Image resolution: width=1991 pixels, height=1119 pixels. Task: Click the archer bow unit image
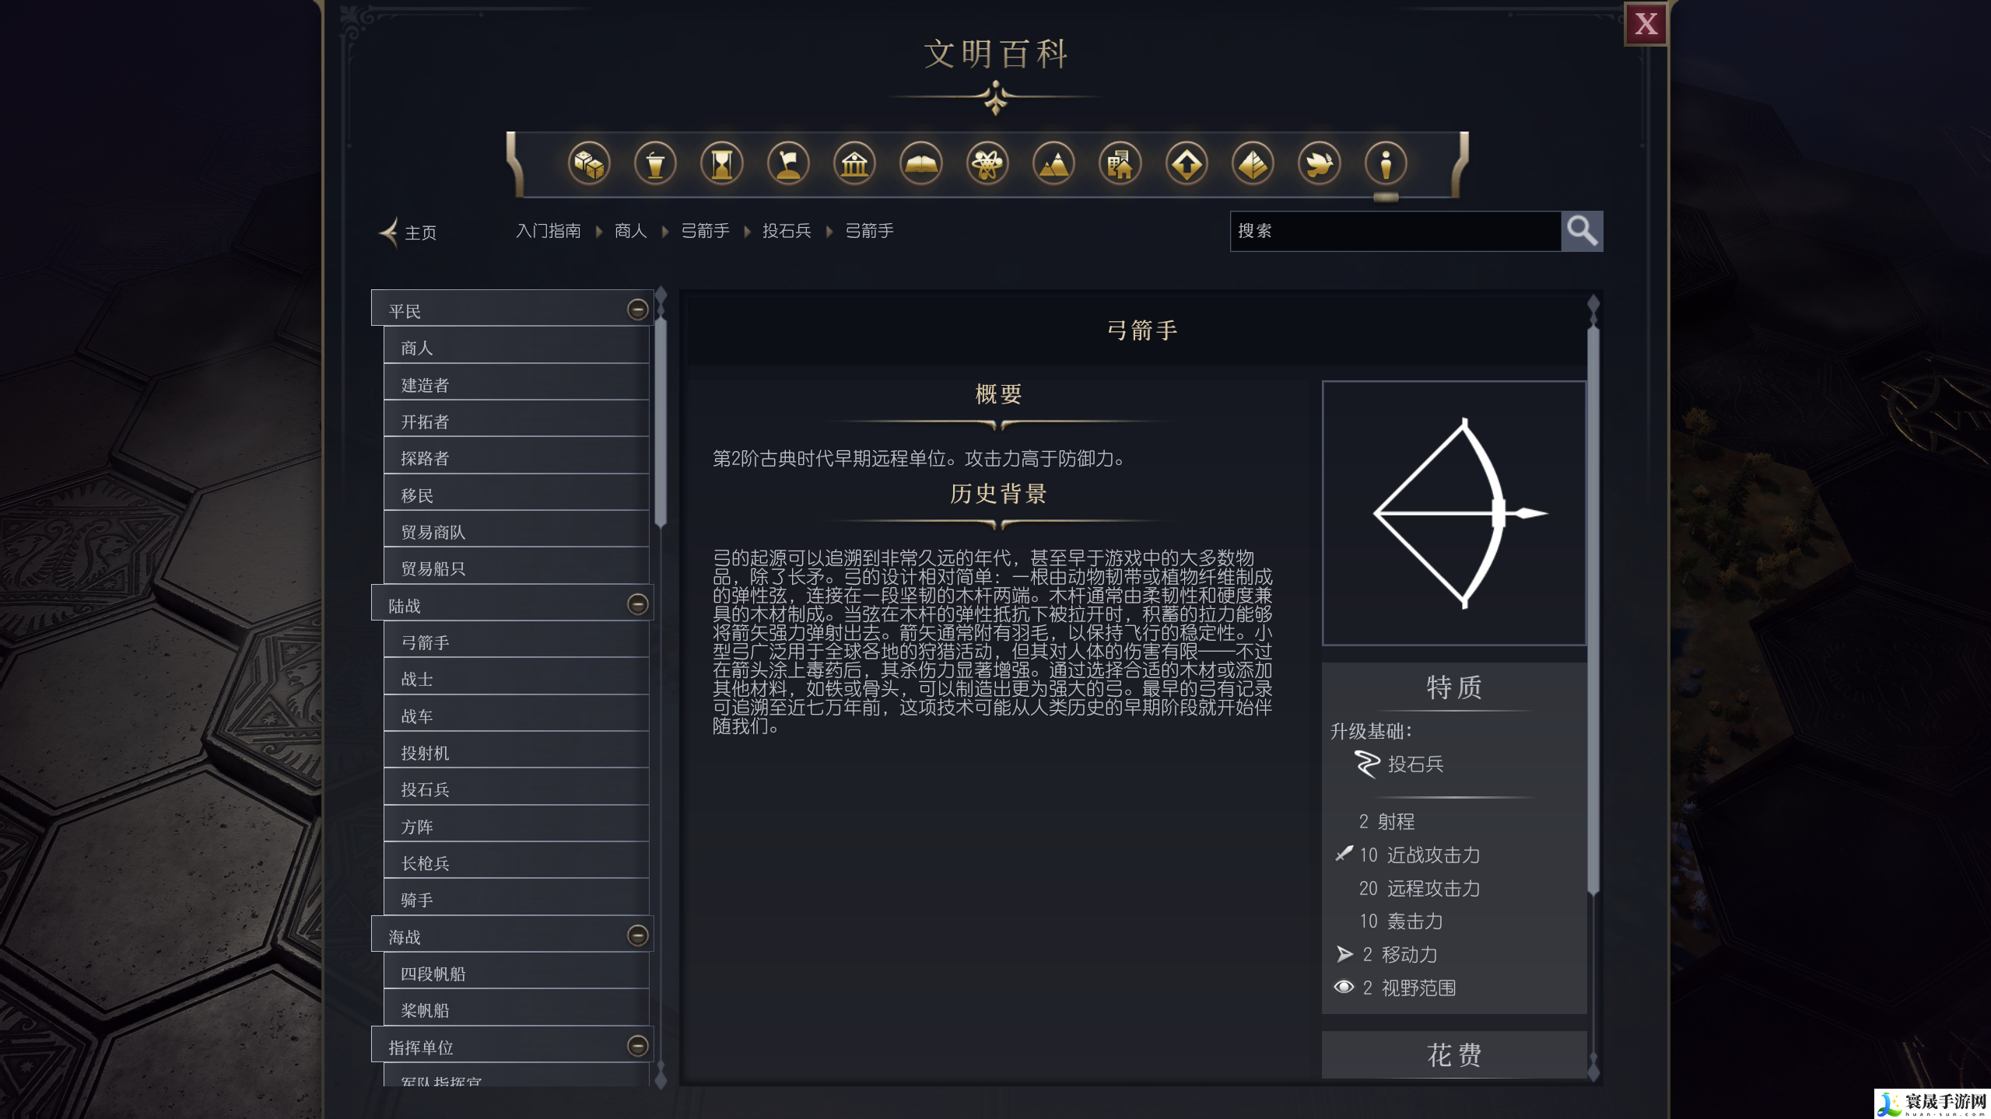[1453, 513]
